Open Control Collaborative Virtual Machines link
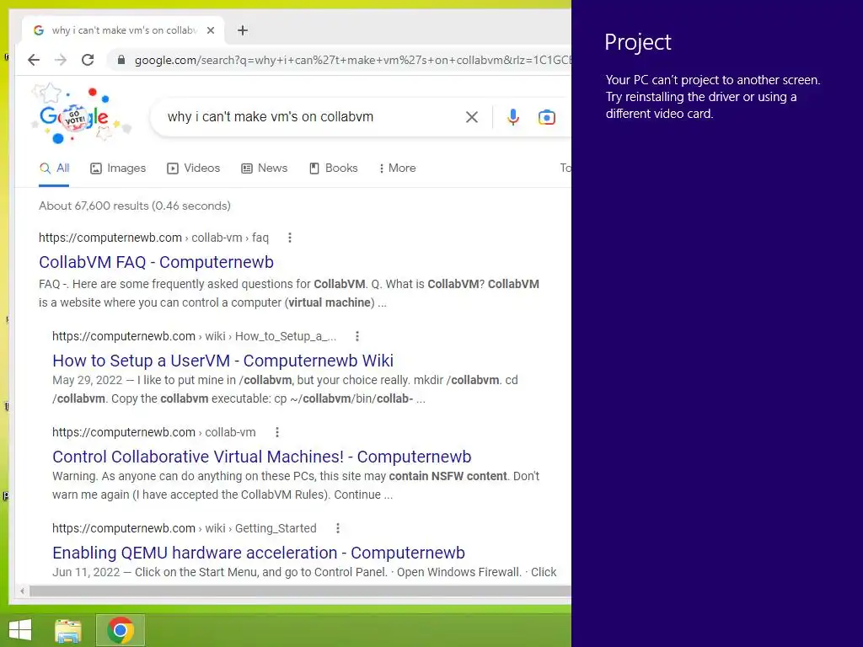 coord(262,457)
